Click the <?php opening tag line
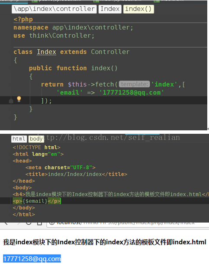Viewport: 209px width, 265px height. pyautogui.click(x=23, y=19)
